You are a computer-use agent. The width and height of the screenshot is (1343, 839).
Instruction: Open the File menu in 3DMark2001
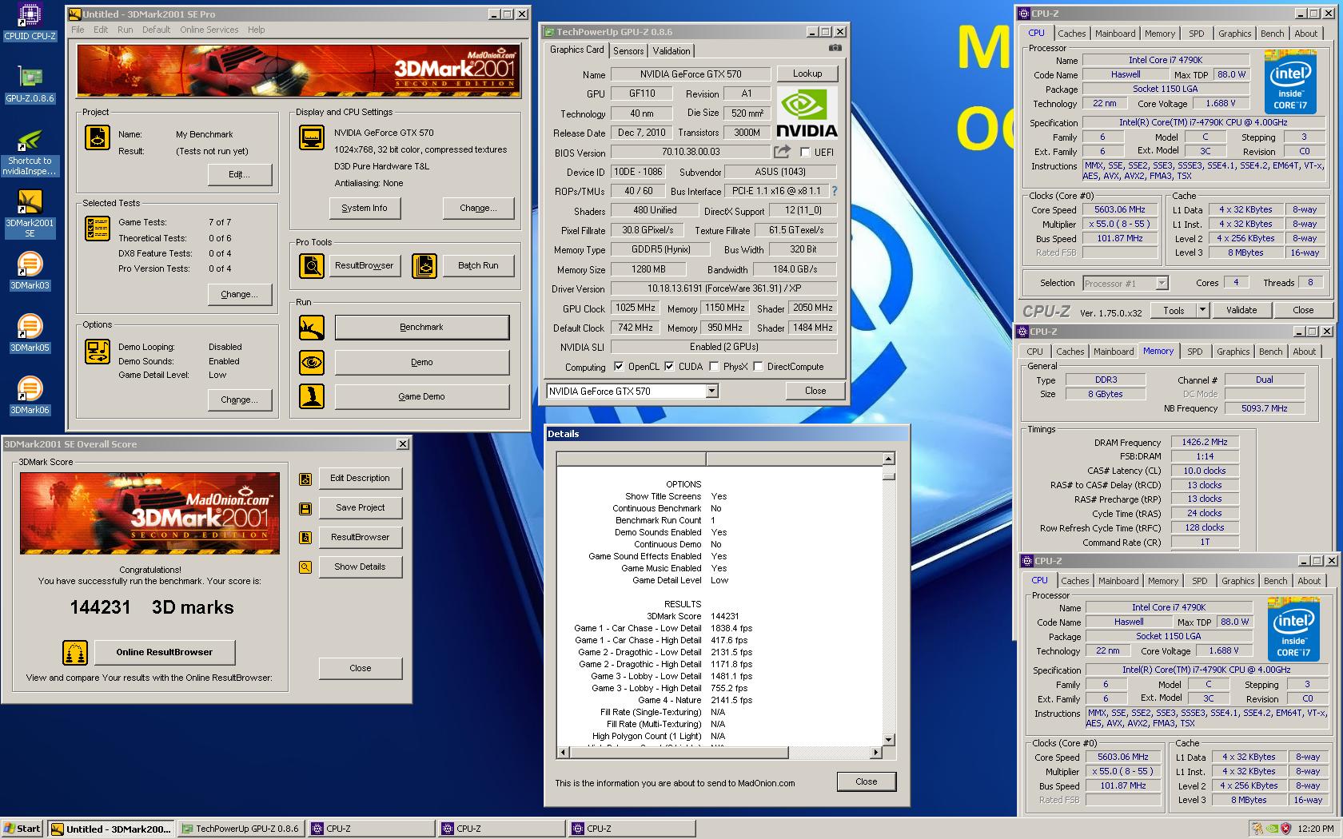click(x=78, y=30)
